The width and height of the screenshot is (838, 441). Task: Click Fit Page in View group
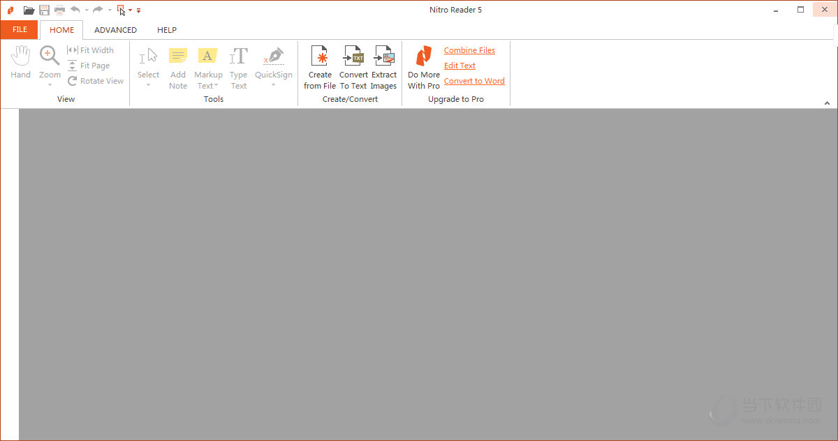point(89,66)
